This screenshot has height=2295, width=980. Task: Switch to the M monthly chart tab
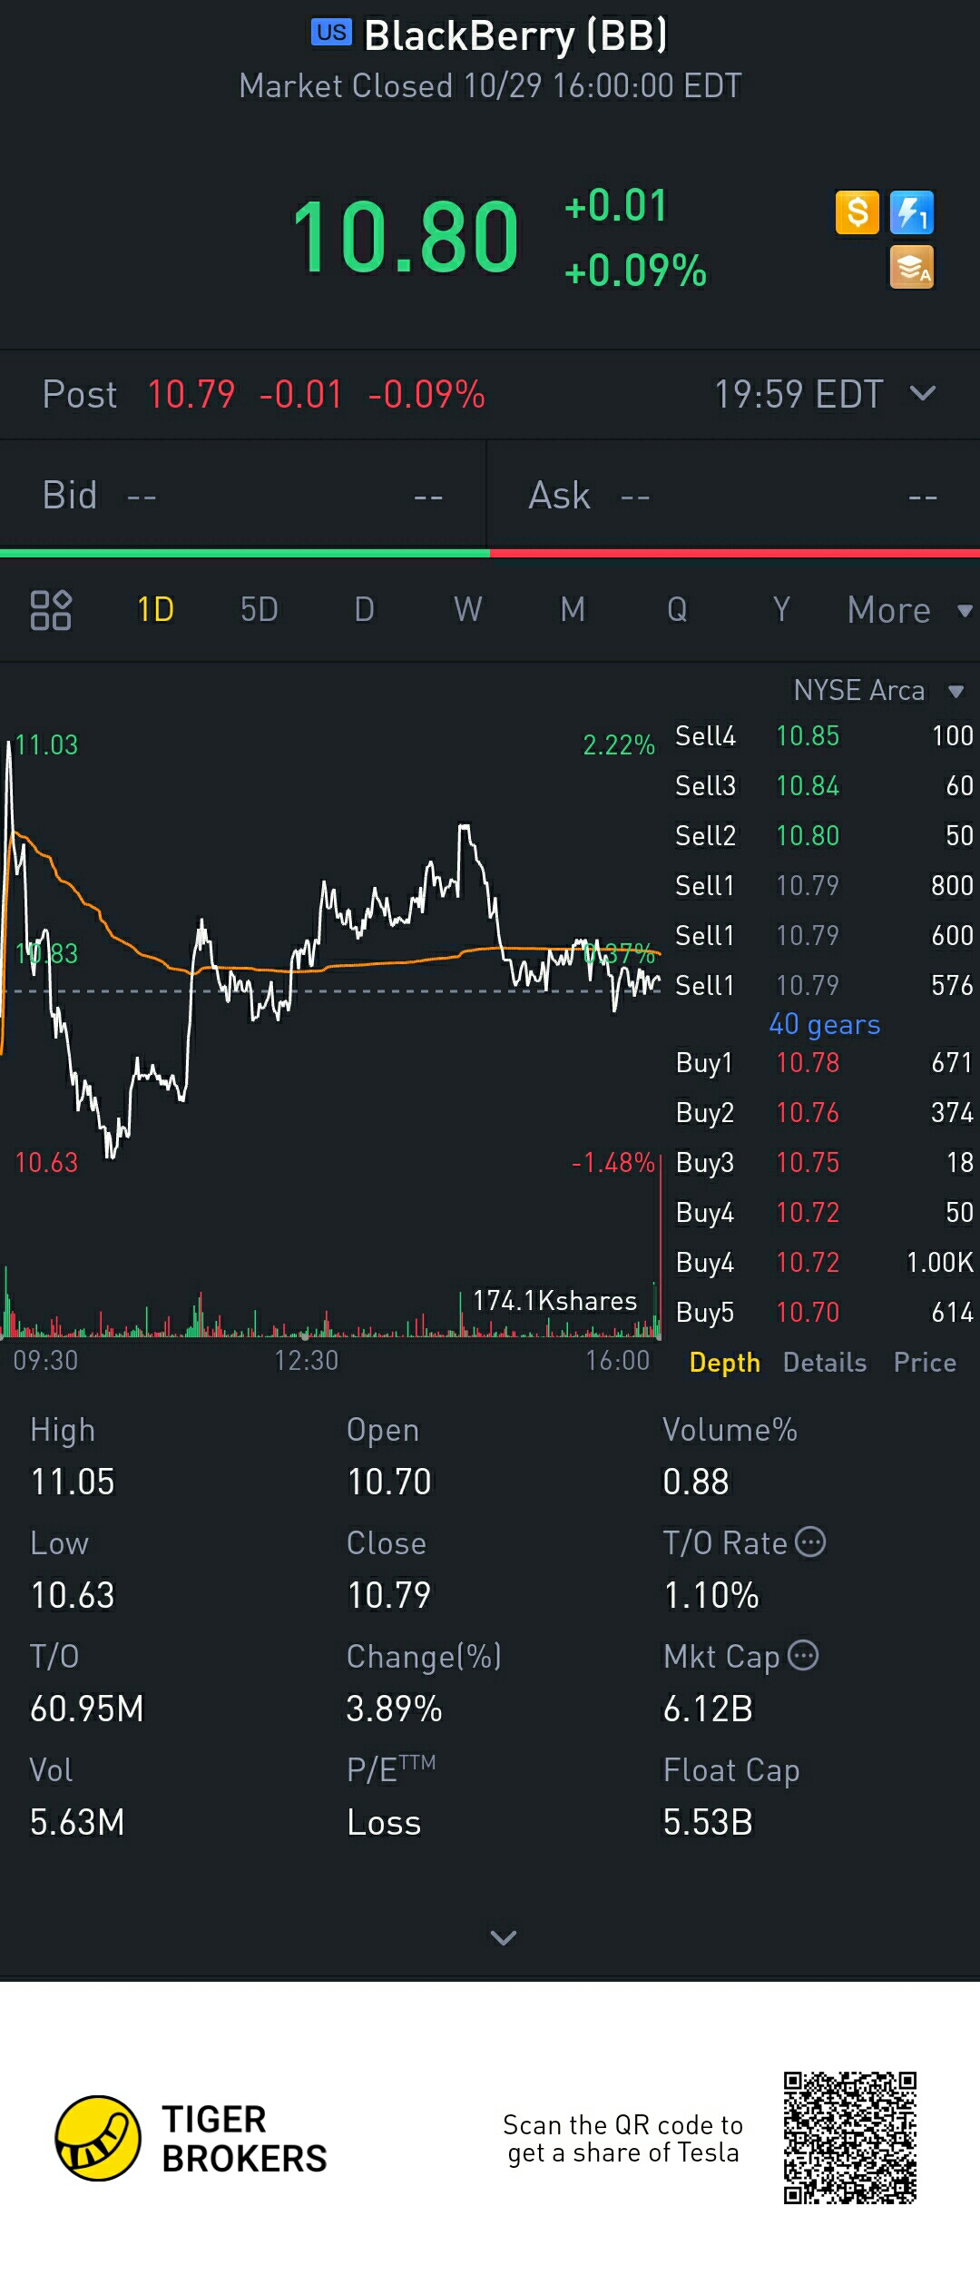pyautogui.click(x=573, y=609)
